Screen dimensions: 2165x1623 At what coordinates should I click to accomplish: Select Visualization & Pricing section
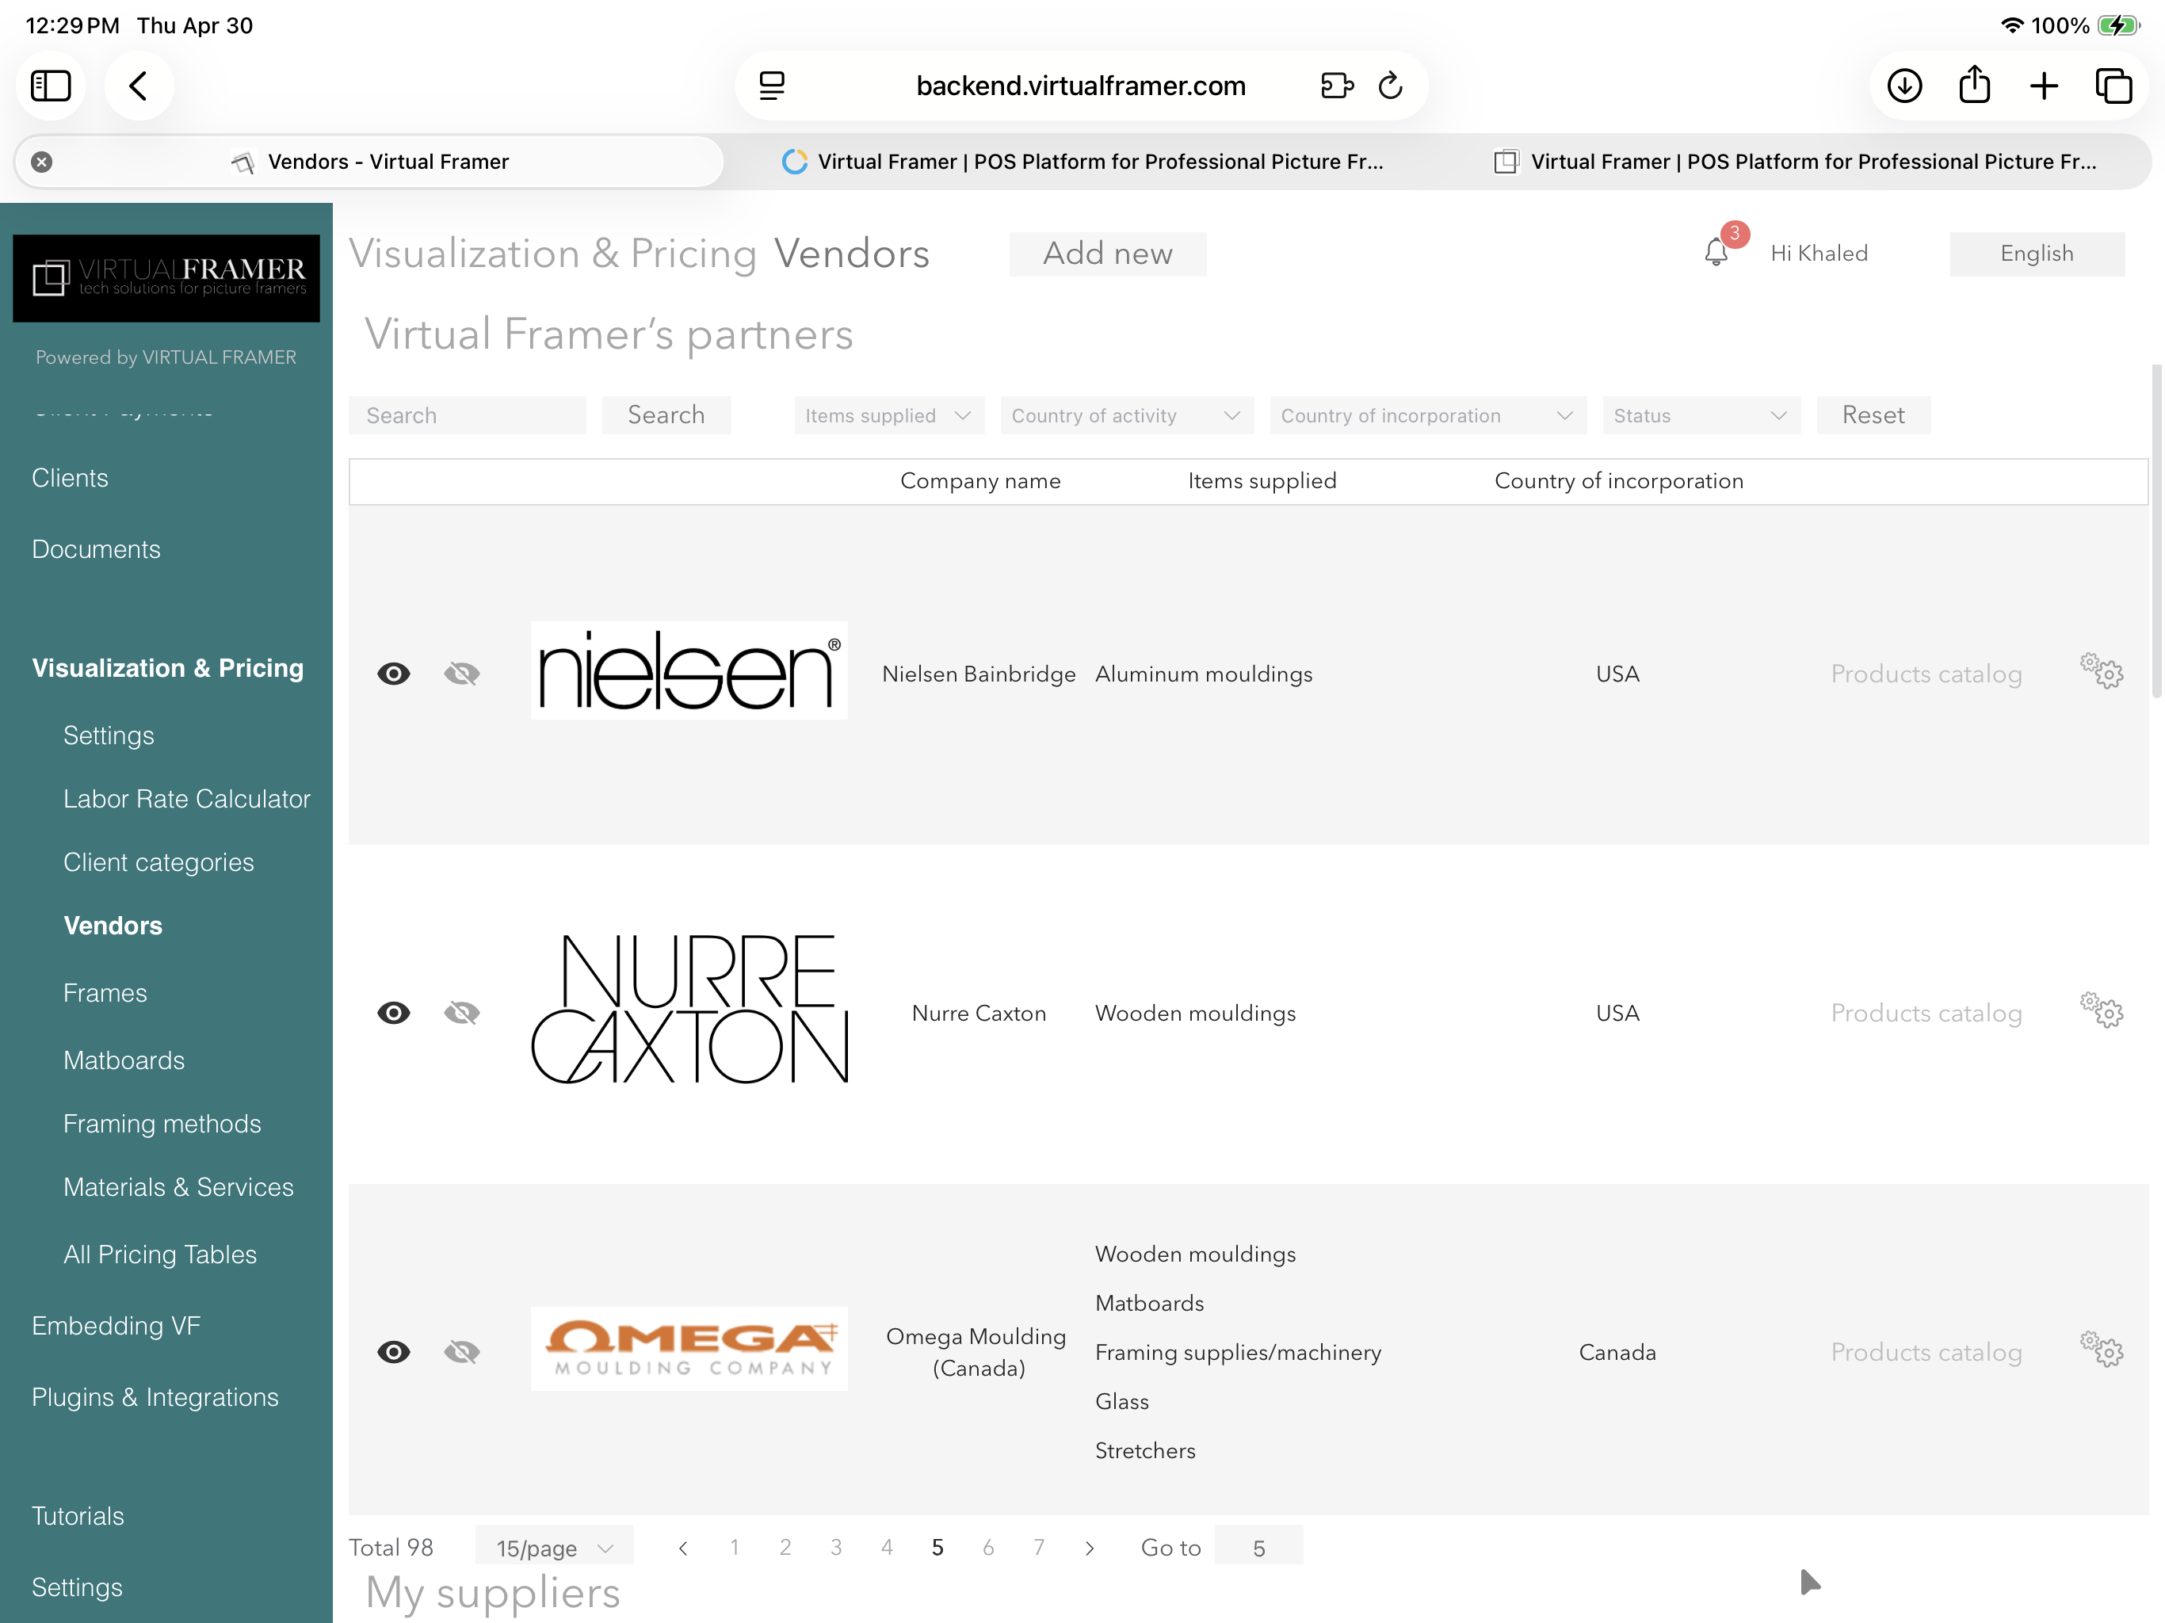tap(167, 667)
